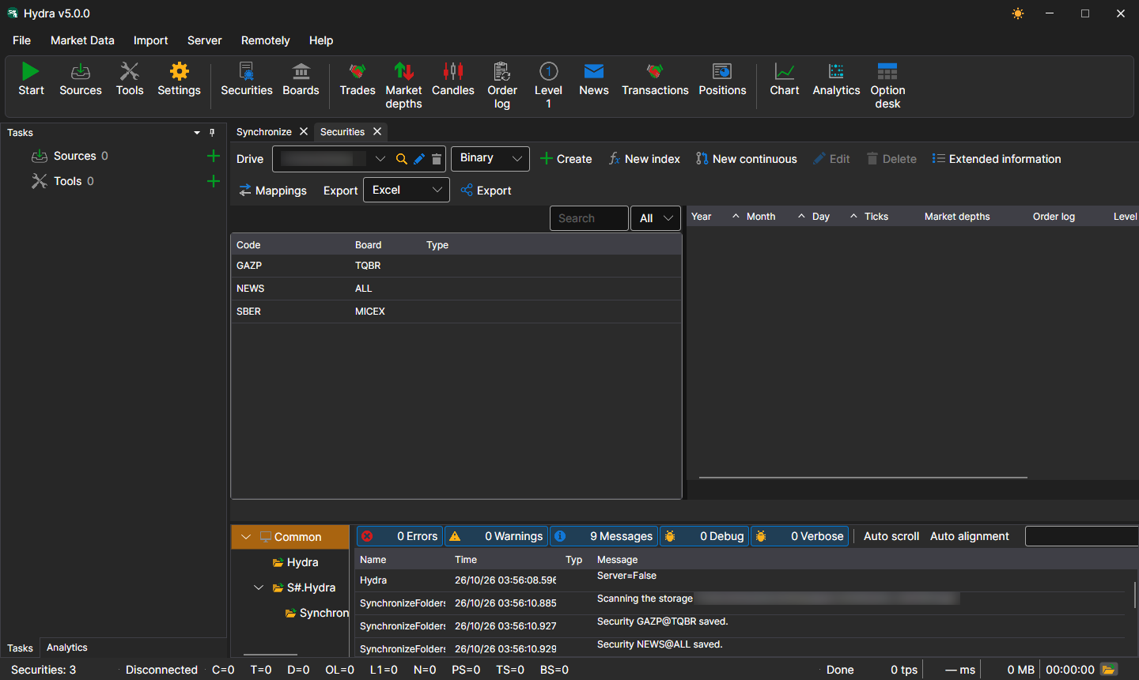Open Sources in the toolbar

[x=81, y=79]
